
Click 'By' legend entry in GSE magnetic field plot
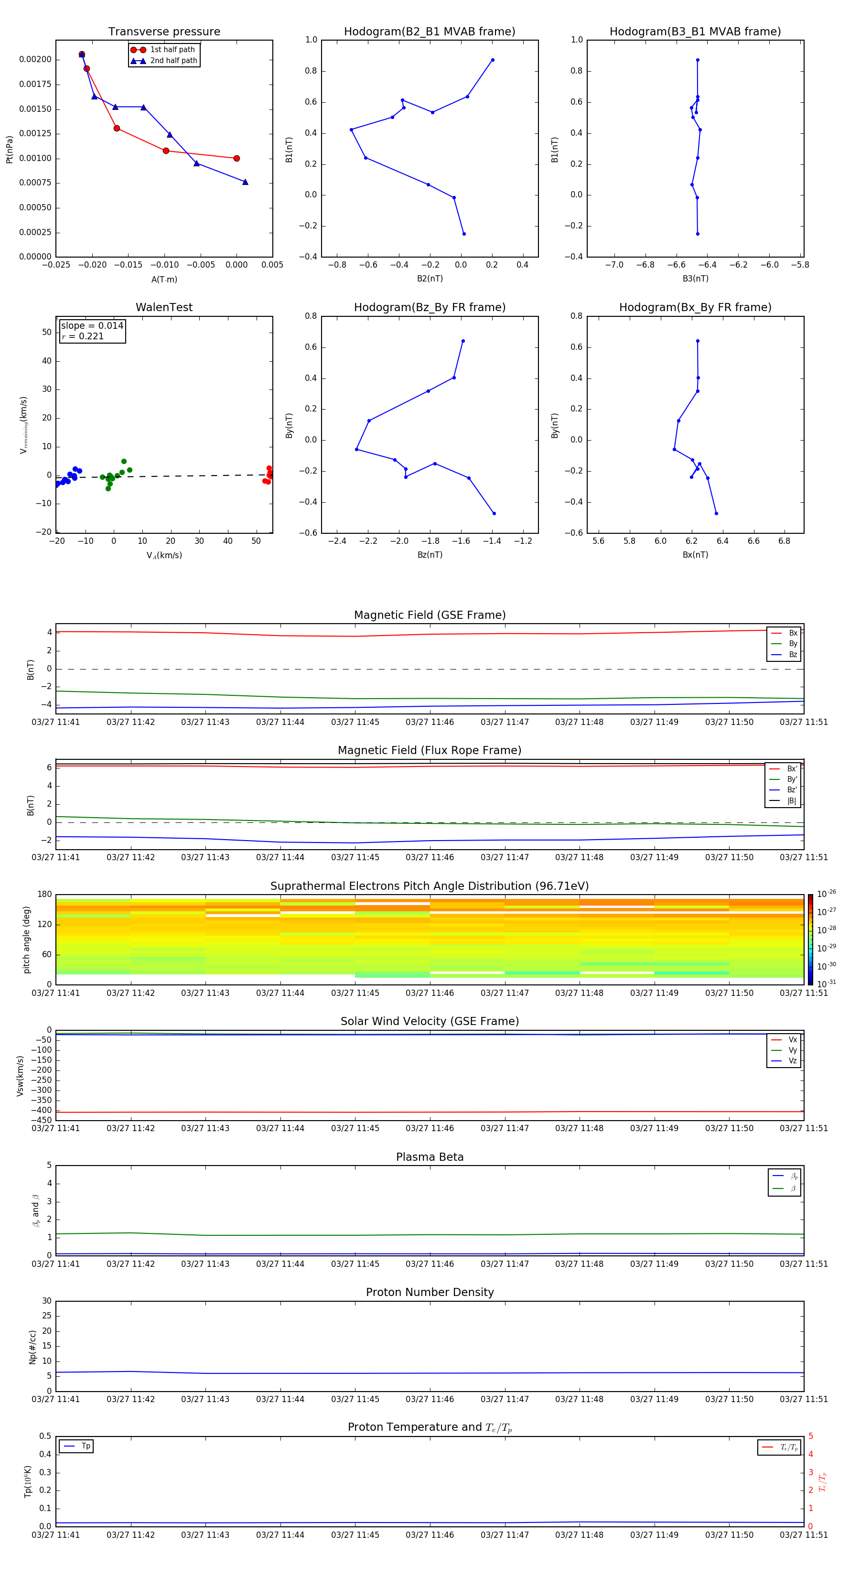click(x=784, y=643)
